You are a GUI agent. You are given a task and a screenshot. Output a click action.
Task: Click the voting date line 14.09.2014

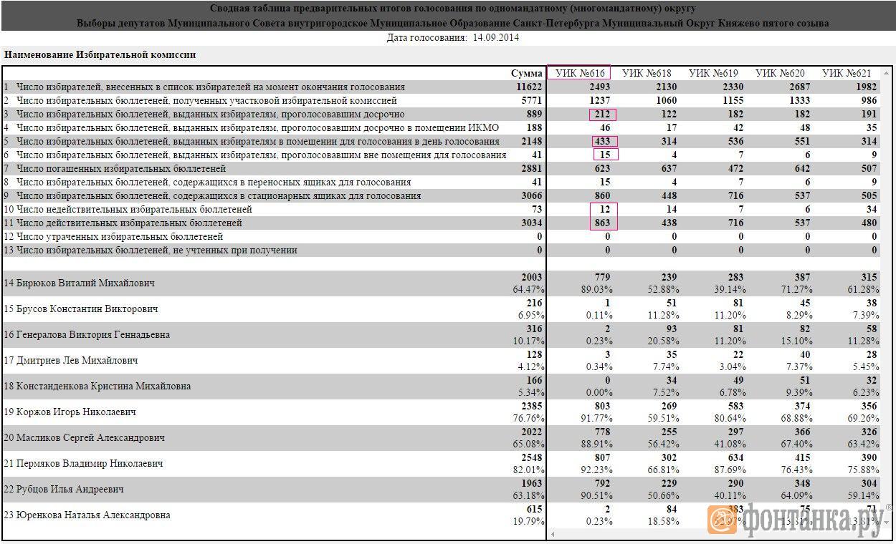(453, 37)
